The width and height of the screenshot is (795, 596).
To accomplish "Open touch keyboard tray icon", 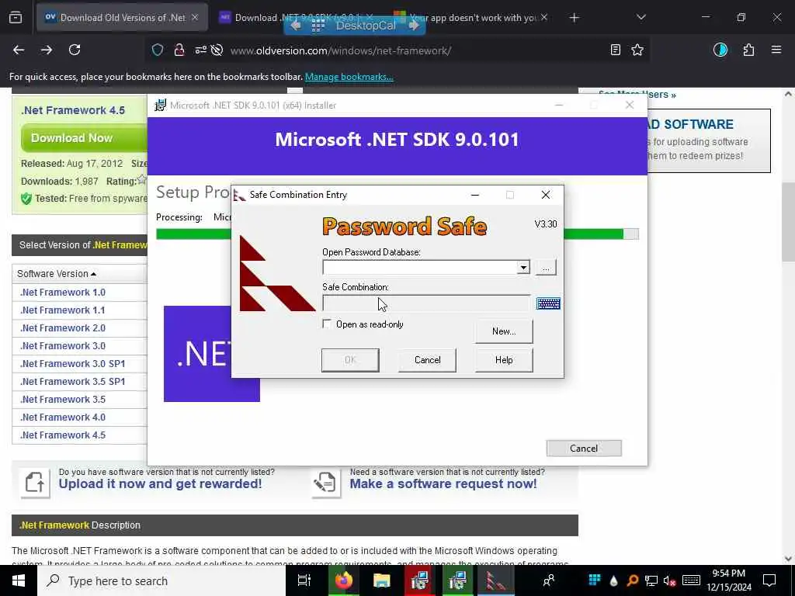I will pyautogui.click(x=691, y=580).
